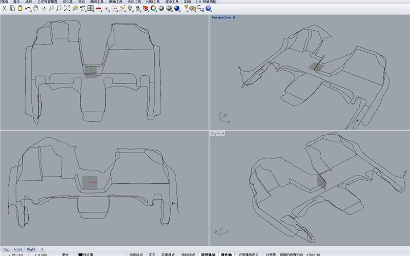Click the padlock lock objects icon
This screenshot has height=256, width=410.
(138, 9)
